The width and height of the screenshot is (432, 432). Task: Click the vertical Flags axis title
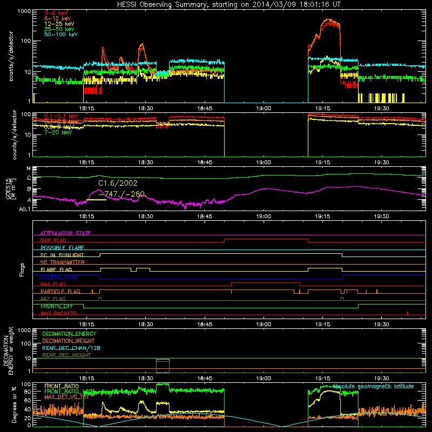22,269
